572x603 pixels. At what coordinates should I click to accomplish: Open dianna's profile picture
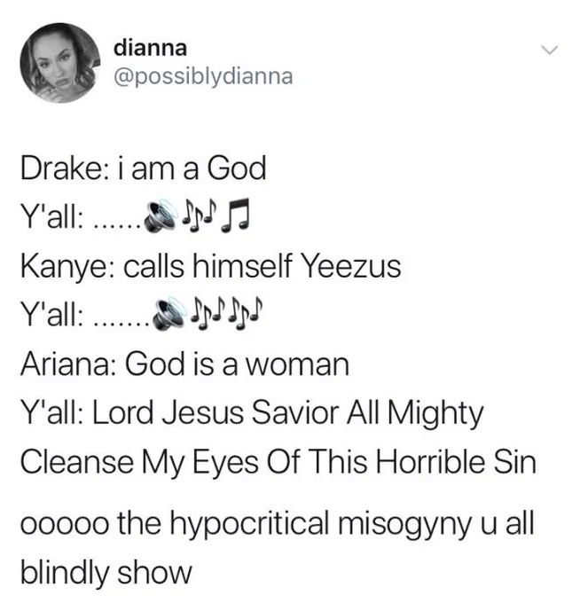60,63
